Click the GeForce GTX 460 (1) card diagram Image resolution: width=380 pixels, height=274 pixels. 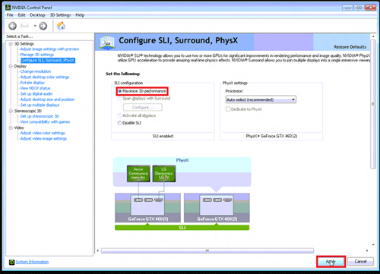click(147, 208)
